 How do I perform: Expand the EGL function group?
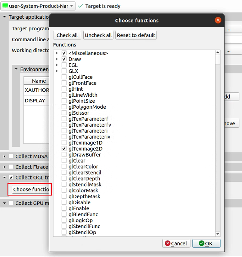[x=57, y=65]
